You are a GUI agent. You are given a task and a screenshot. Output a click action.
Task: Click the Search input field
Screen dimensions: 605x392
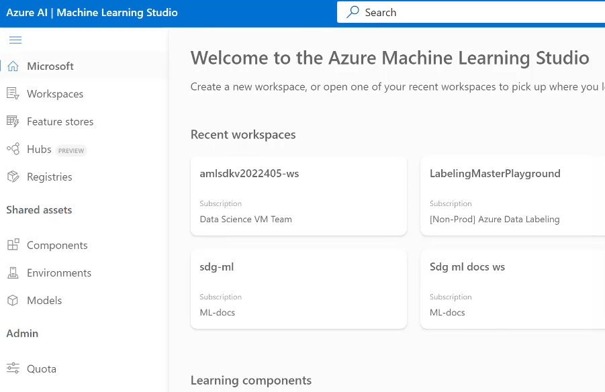coord(471,12)
